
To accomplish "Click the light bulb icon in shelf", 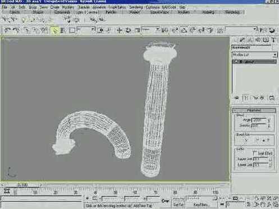I will pyautogui.click(x=24, y=20).
